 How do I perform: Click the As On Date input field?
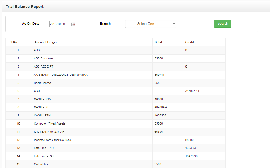[60, 24]
